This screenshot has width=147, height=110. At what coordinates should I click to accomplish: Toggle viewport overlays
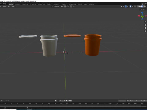click(x=130, y=6)
